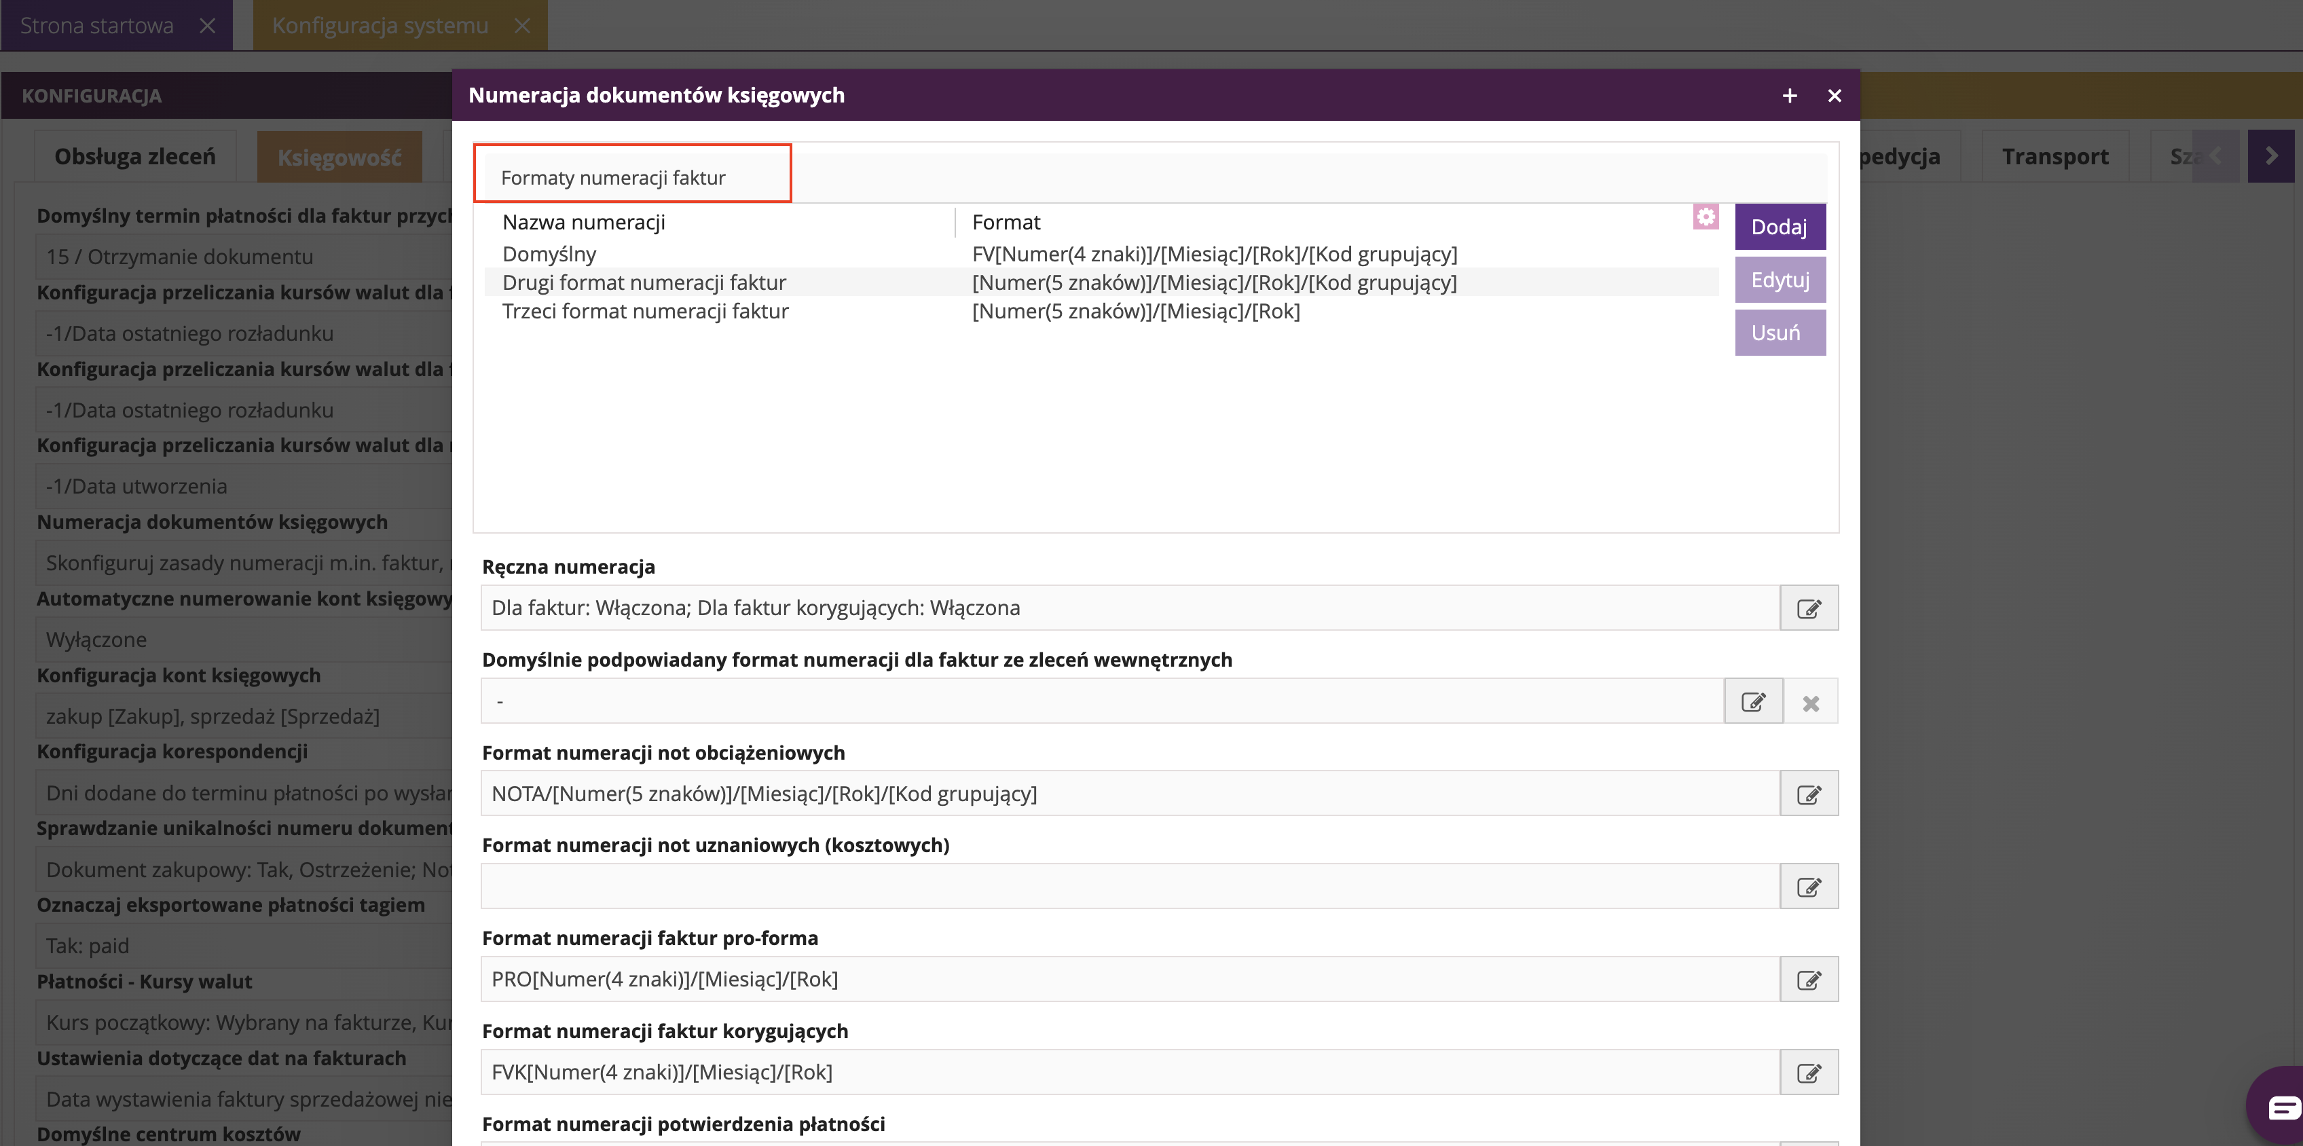Close the Strona startowa tab
This screenshot has height=1146, width=2303.
coord(207,26)
